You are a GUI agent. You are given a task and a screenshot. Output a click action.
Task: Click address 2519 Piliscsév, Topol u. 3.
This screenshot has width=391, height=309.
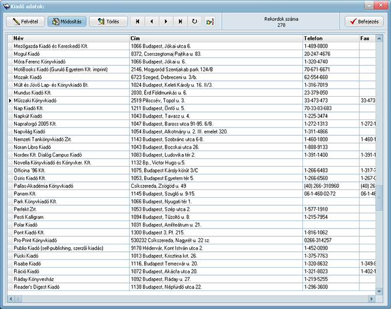[158, 101]
